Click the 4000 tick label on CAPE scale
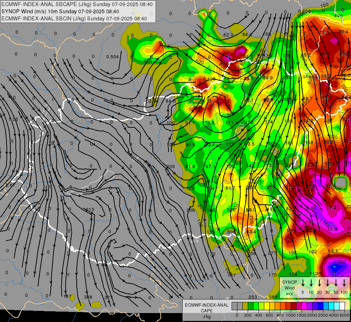 tap(334, 315)
